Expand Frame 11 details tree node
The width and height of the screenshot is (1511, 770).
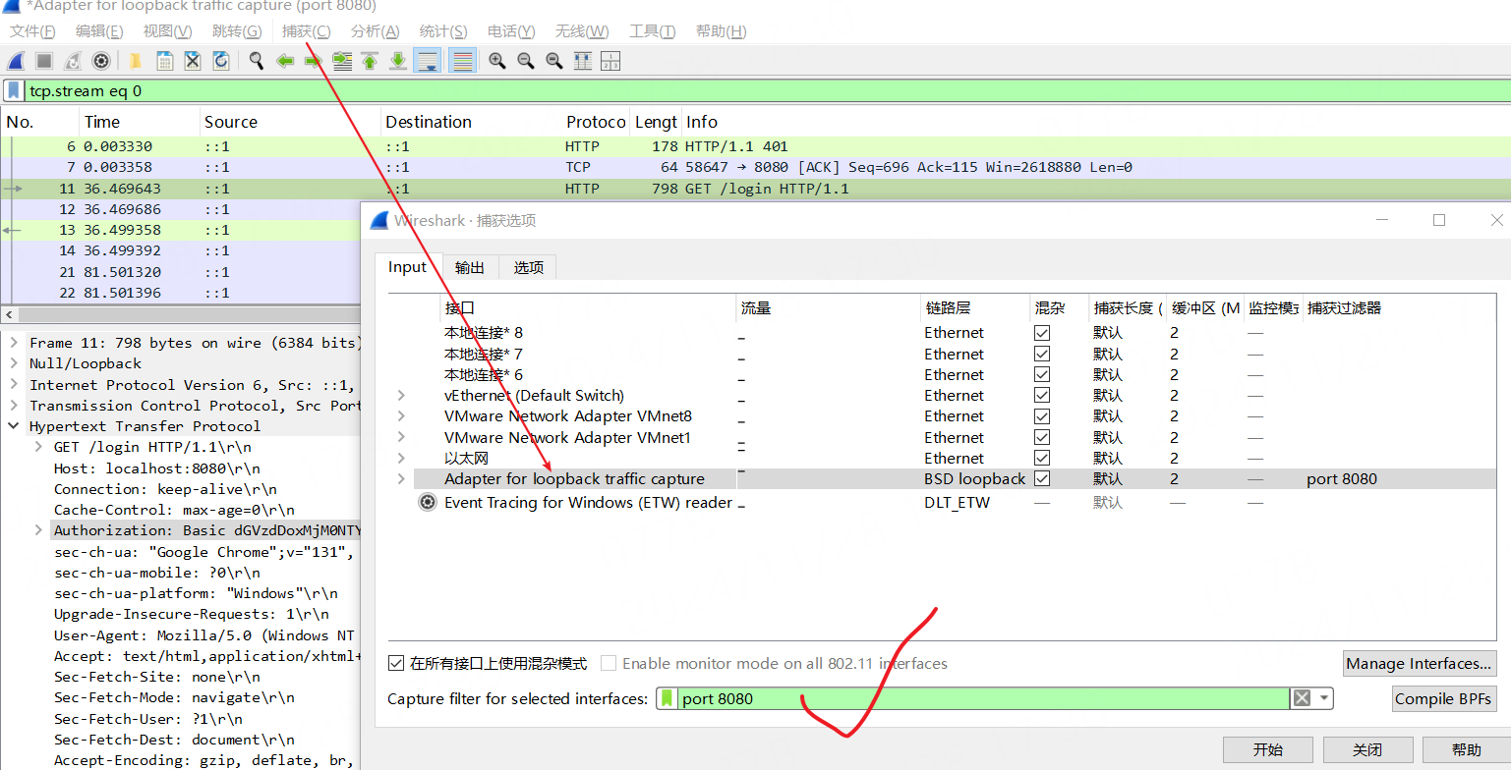click(15, 343)
